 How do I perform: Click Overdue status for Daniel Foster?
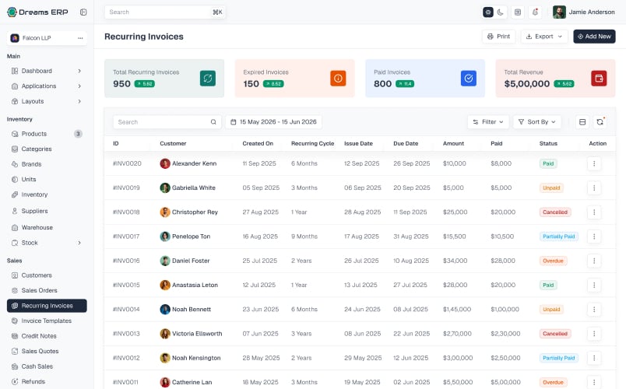tap(553, 261)
